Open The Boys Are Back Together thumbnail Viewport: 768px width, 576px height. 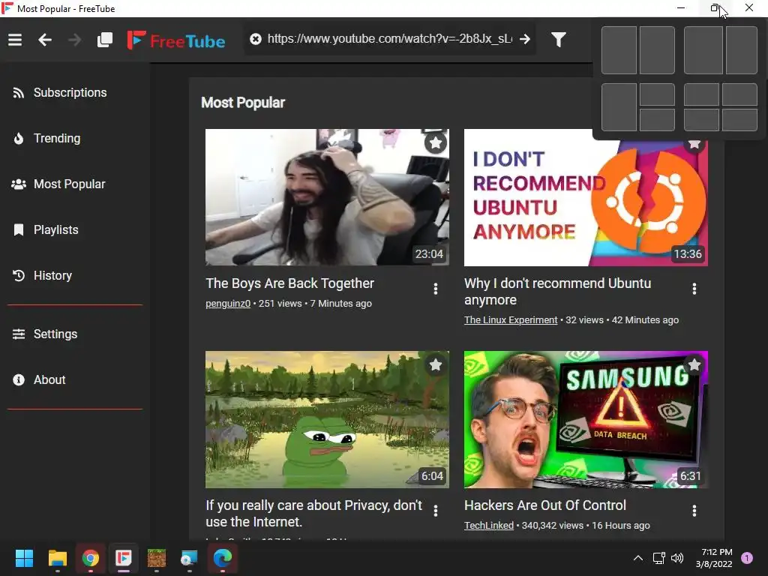click(327, 197)
